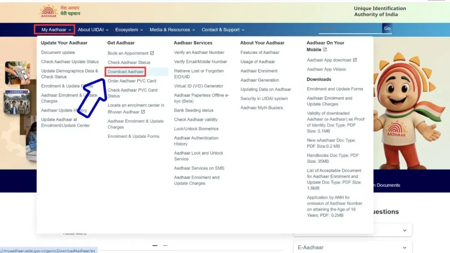Viewport: 450px width, 253px height.
Task: Open Check Aadhaar PVC Card Status
Action: click(x=133, y=93)
